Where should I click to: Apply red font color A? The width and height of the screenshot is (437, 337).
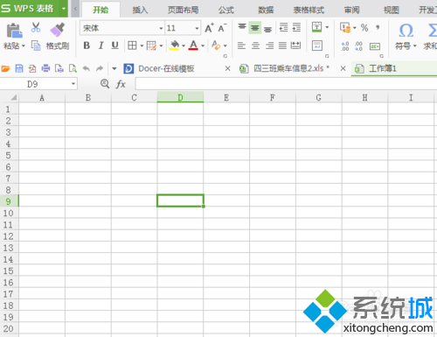(193, 46)
